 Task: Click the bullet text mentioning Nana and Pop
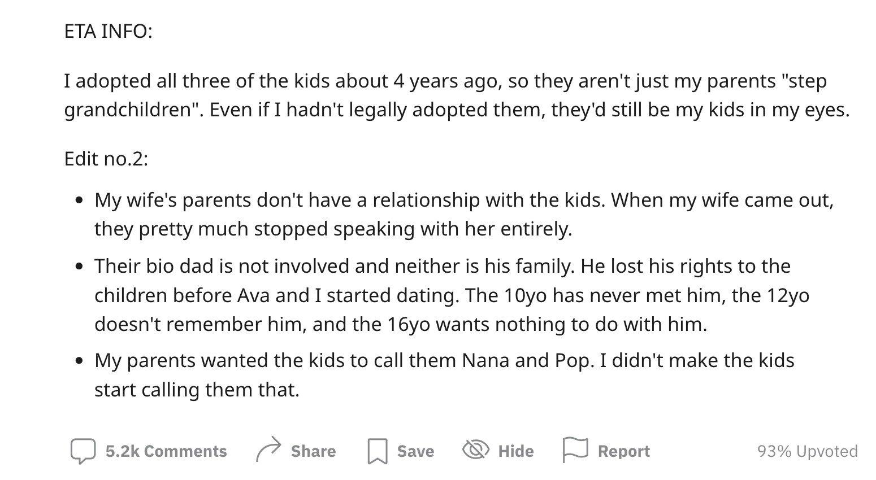click(444, 375)
